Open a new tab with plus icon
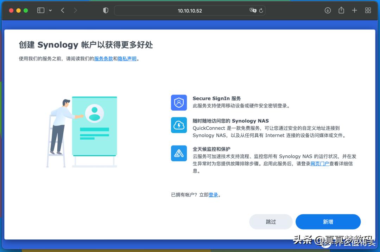Viewport: 380px width, 252px height. [x=355, y=10]
